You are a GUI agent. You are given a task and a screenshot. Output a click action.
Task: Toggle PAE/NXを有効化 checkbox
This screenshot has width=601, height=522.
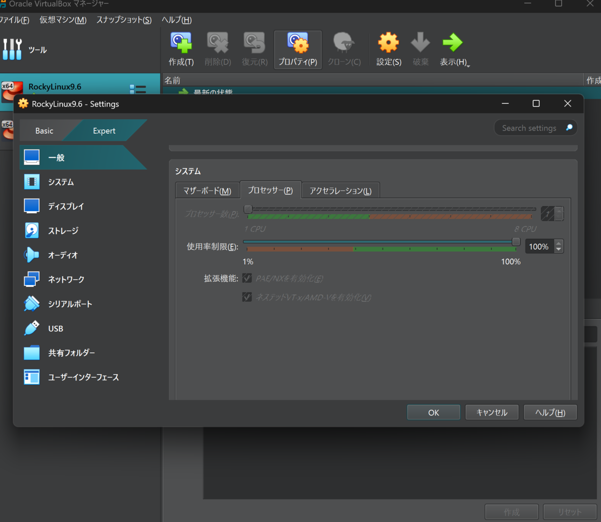click(247, 278)
